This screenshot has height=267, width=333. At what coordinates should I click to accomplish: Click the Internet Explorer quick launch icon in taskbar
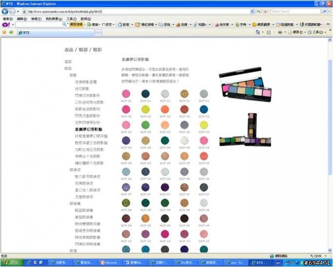29,262
